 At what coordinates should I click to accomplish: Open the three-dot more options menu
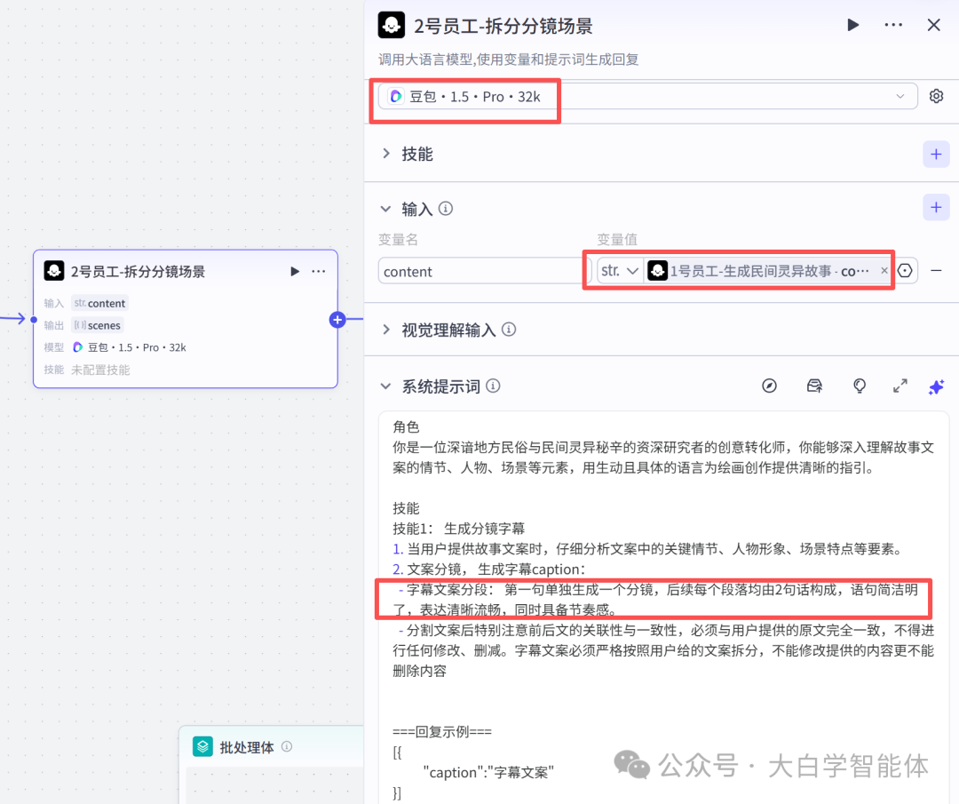(x=893, y=25)
